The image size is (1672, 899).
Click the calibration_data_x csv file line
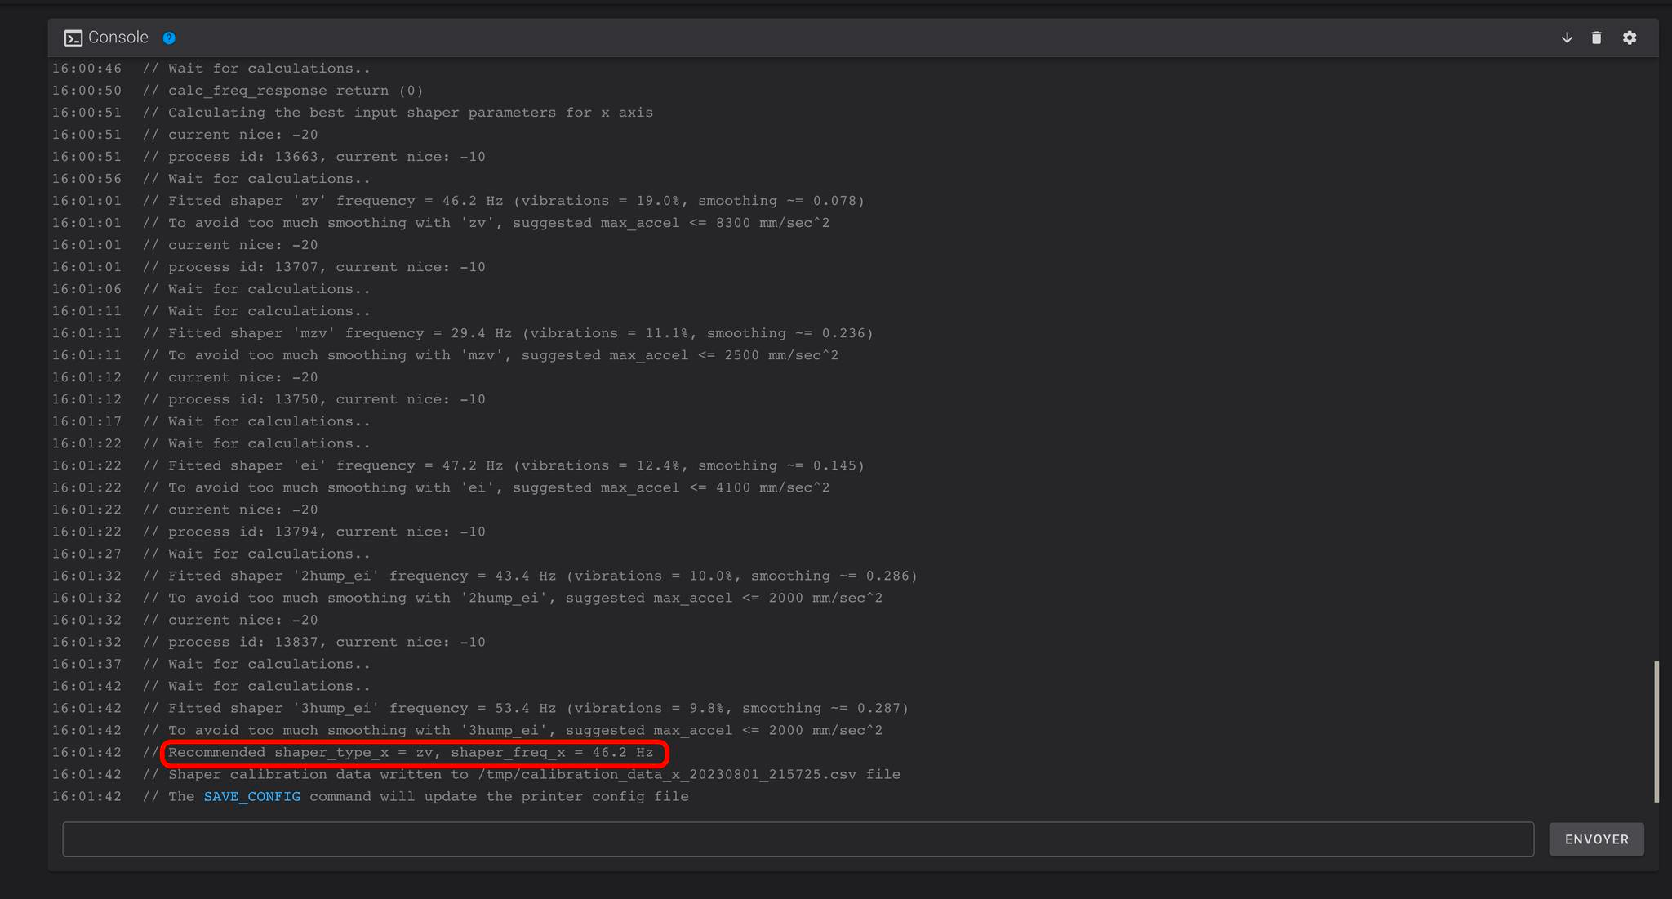[534, 774]
